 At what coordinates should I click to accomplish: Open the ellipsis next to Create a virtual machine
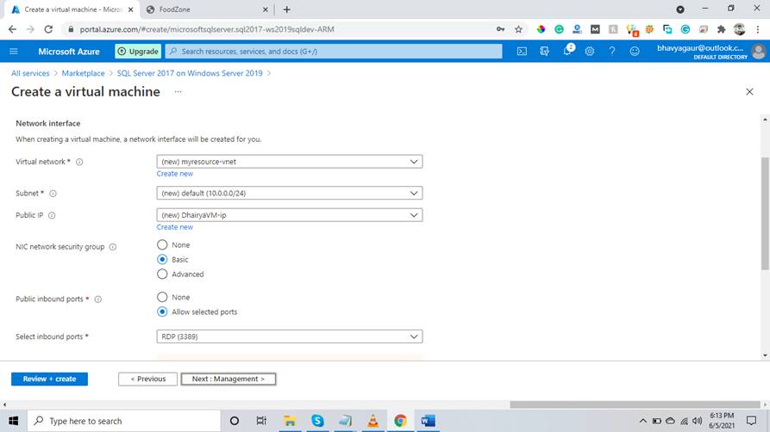[x=178, y=92]
